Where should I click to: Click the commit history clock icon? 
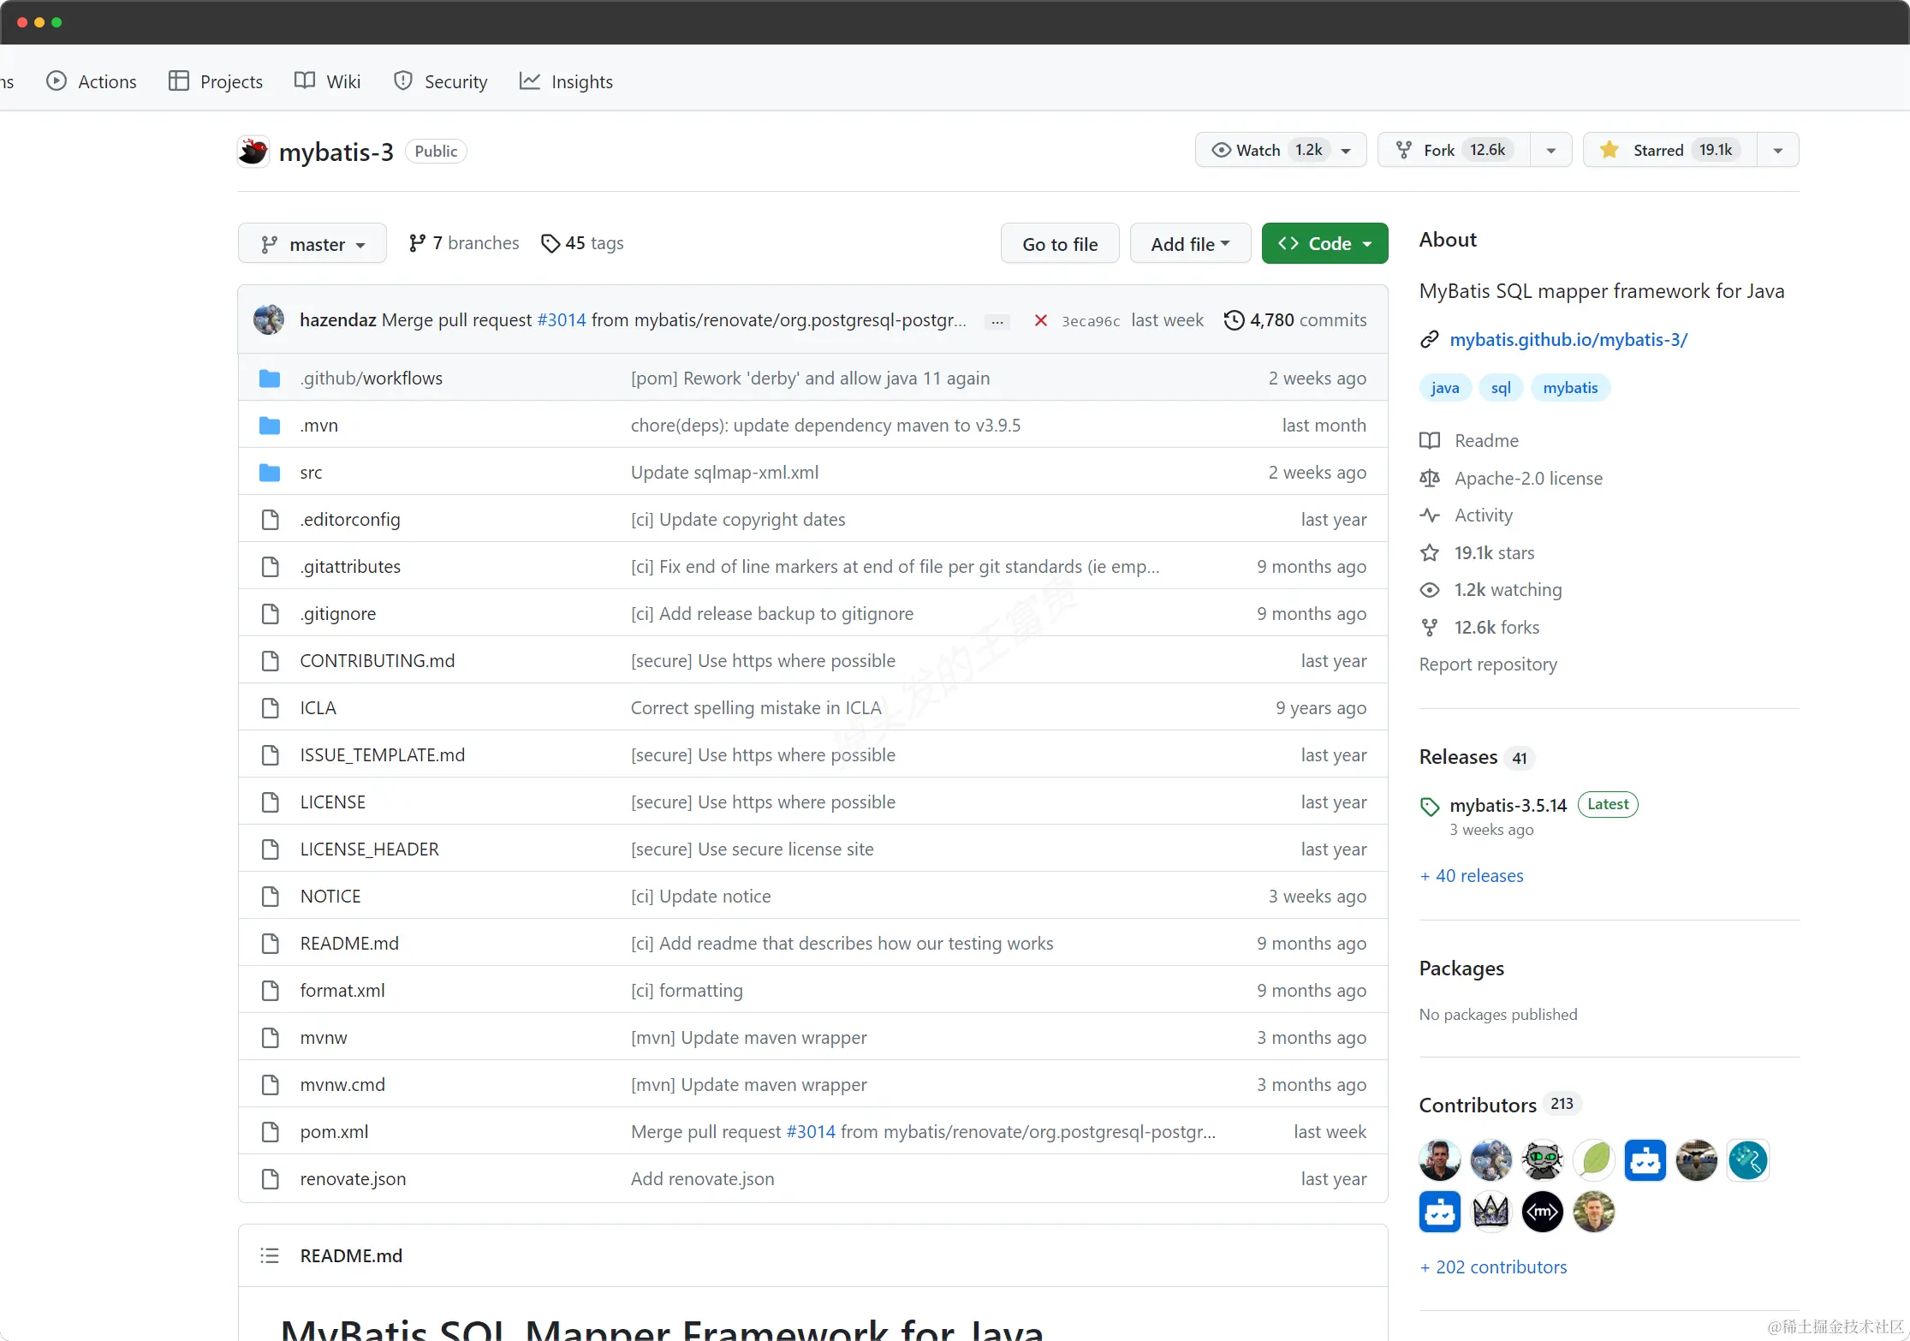point(1234,320)
